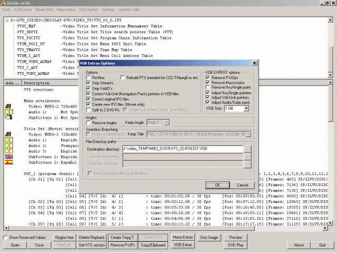
Task: Click the Delete Playback button
Action: [92, 238]
